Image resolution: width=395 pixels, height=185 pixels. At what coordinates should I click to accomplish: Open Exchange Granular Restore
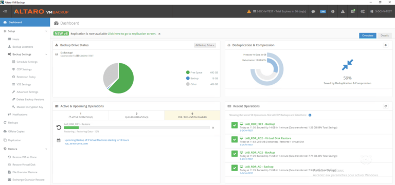(28, 180)
